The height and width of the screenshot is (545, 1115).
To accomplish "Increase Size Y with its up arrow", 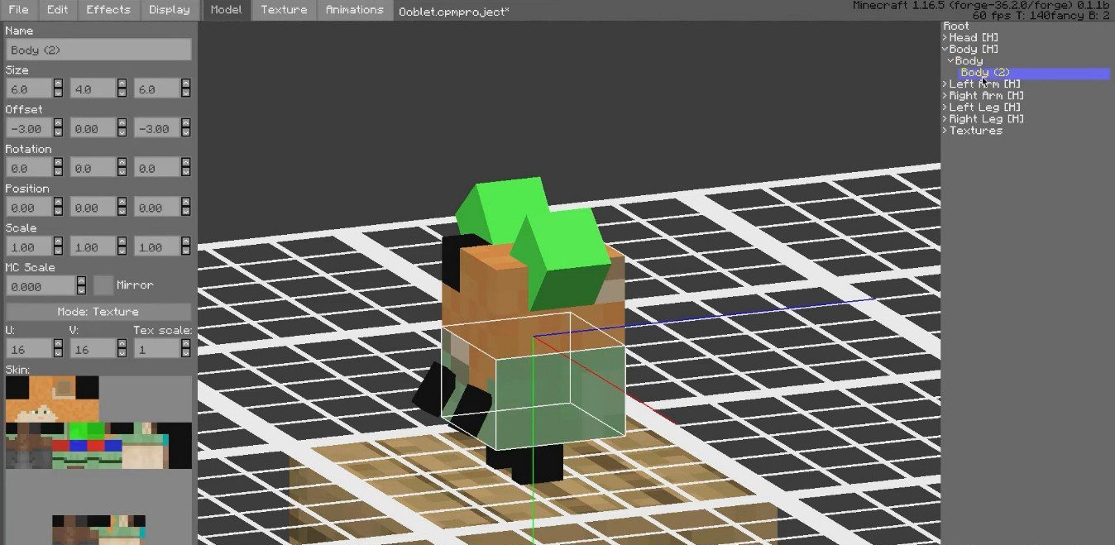I will [122, 84].
